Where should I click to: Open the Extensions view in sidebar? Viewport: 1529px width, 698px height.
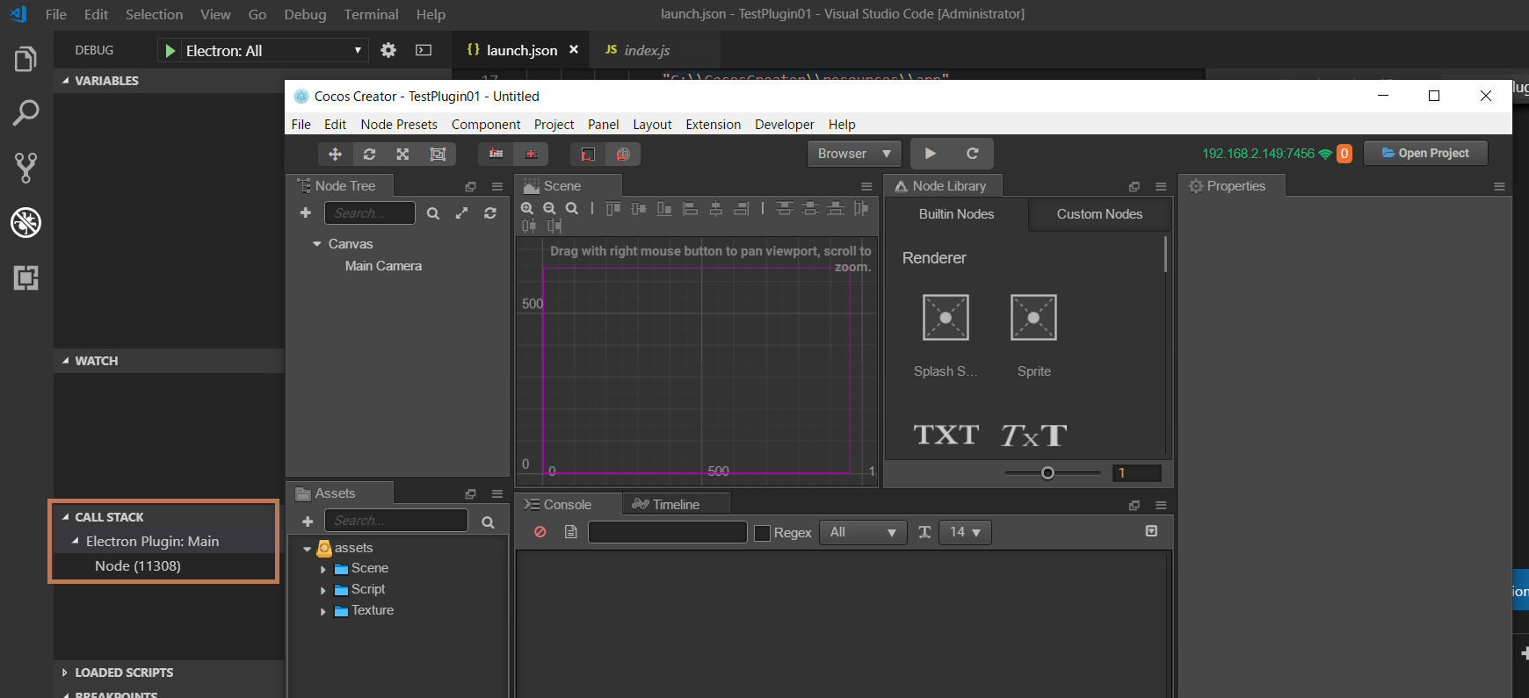(25, 278)
